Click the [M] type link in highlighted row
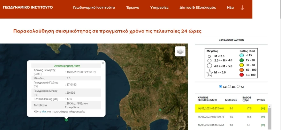Image resolution: width=281 pixels, height=130 pixels. (263, 108)
